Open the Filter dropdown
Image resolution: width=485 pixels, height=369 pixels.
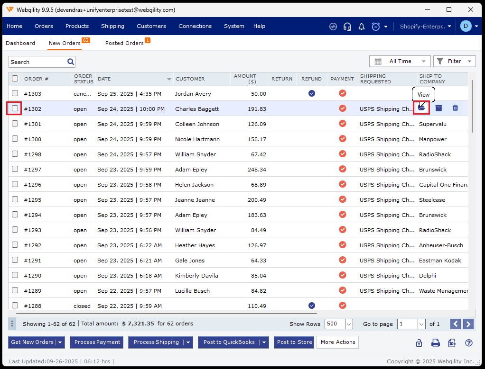454,61
